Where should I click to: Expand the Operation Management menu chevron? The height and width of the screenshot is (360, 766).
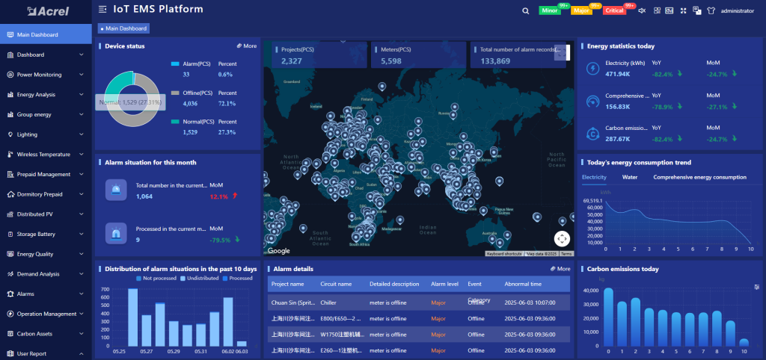click(81, 314)
